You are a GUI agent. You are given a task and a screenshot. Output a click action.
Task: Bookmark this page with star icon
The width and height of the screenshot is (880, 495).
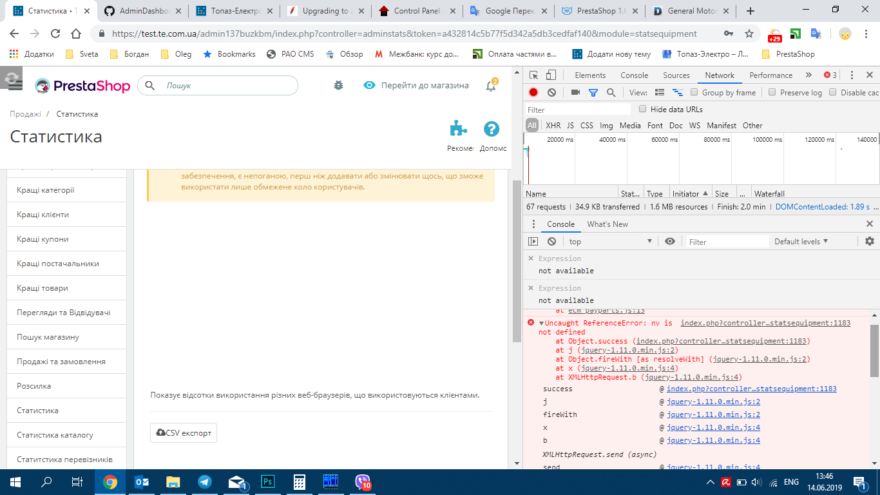[749, 34]
